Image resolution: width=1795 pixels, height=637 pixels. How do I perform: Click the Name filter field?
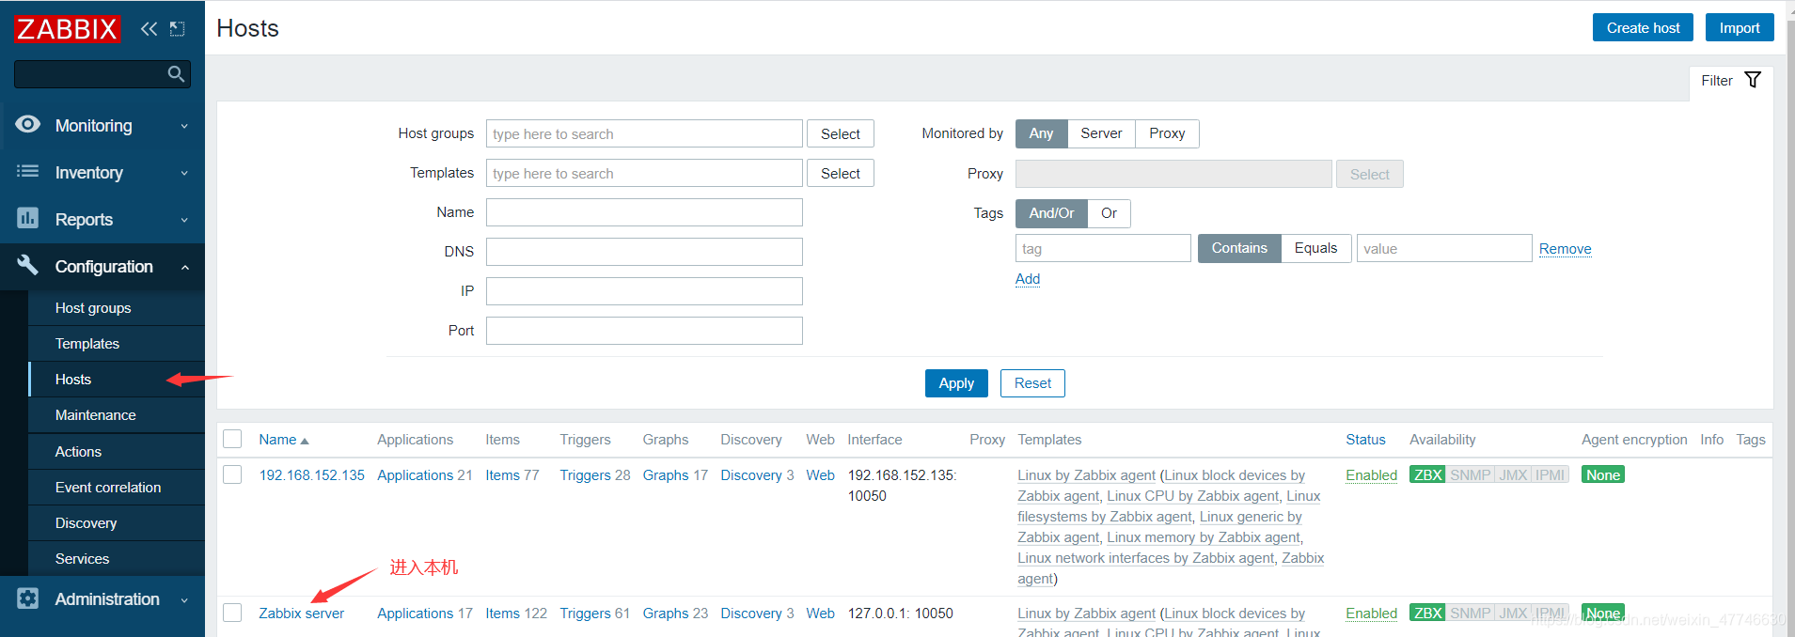click(644, 212)
